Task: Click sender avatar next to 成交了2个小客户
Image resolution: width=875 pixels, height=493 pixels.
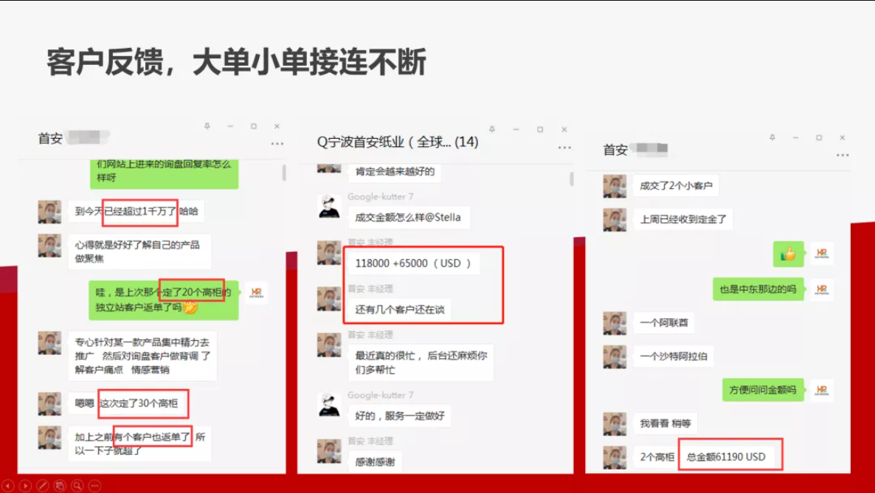Action: 615,186
